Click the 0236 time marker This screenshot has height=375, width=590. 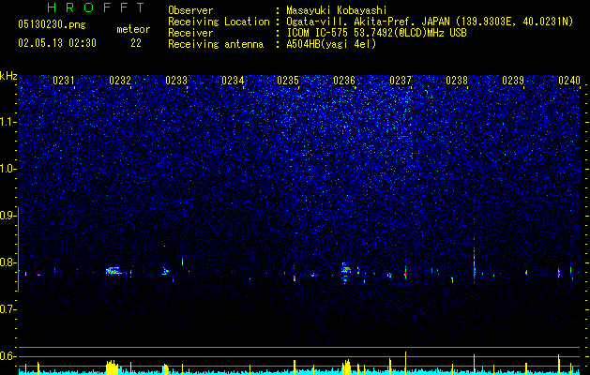click(x=344, y=81)
